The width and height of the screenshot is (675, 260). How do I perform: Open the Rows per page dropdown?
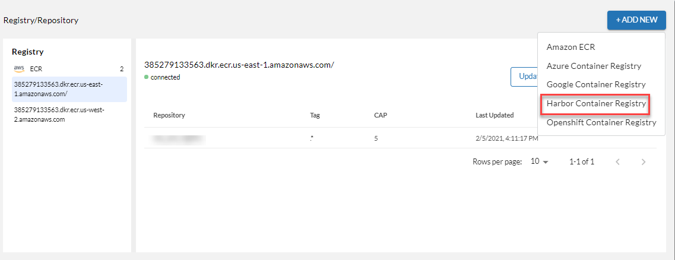pyautogui.click(x=540, y=161)
